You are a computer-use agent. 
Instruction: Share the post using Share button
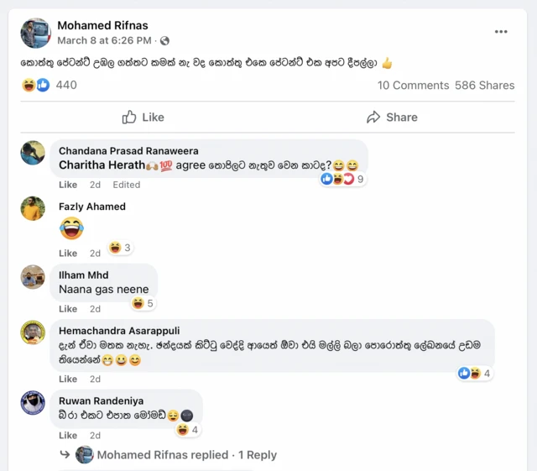pyautogui.click(x=394, y=117)
